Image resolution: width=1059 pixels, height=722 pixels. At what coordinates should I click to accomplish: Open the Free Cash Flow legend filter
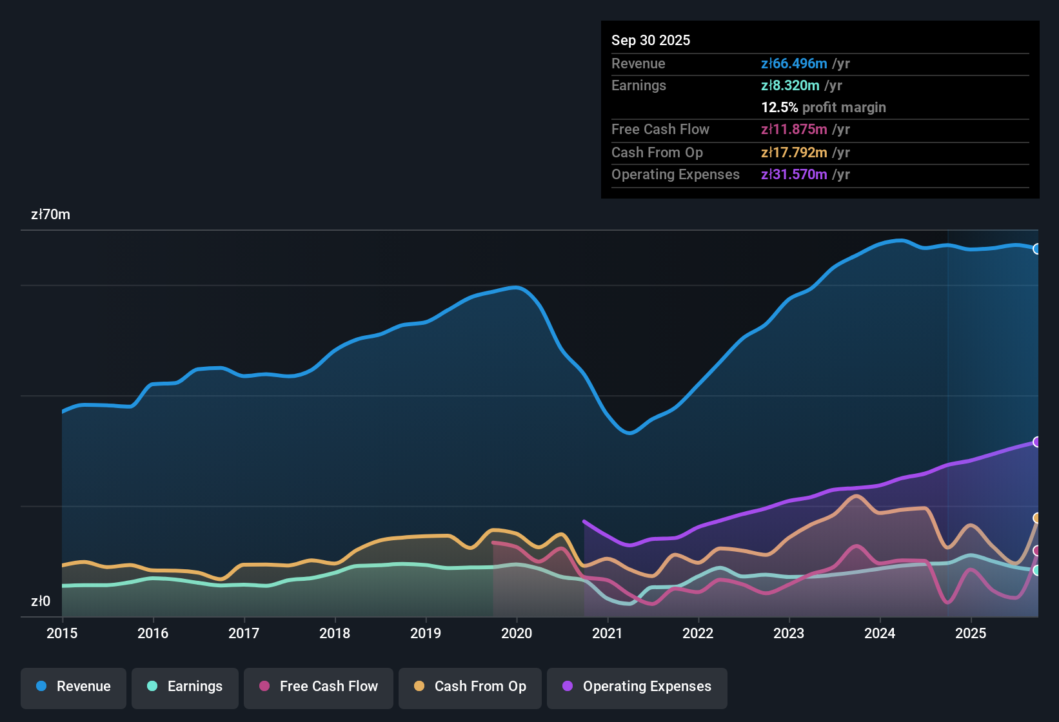(x=318, y=687)
